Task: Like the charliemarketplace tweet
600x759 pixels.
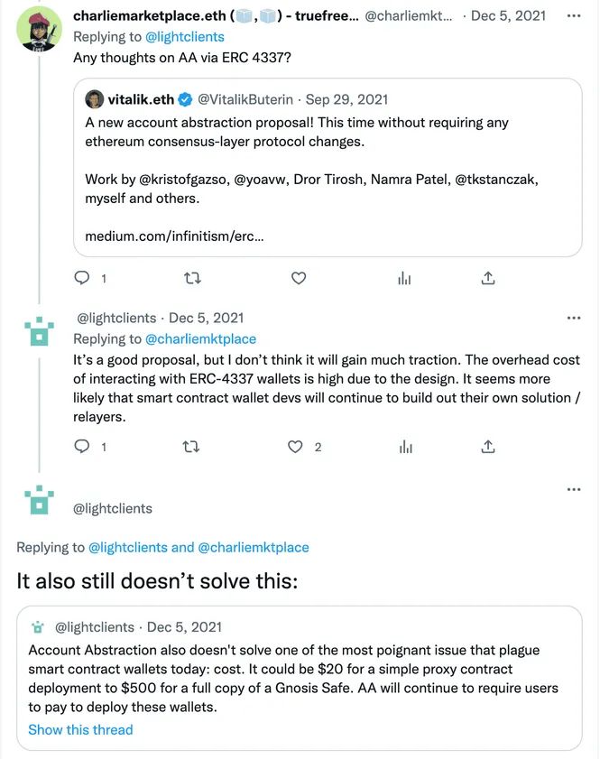Action: (x=299, y=278)
